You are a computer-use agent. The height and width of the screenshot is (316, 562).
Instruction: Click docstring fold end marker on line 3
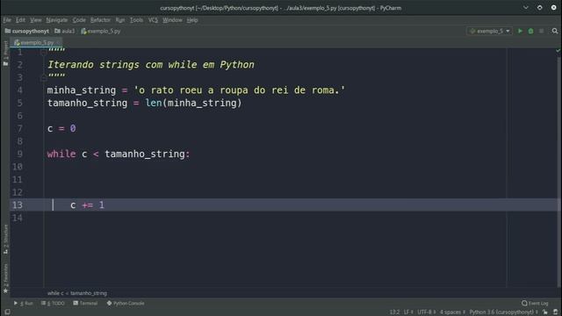click(43, 77)
